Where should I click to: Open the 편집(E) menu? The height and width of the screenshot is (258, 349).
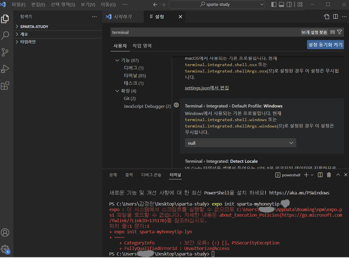(x=38, y=4)
